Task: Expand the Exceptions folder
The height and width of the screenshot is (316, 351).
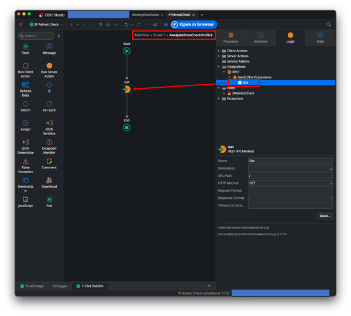Action: [219, 98]
